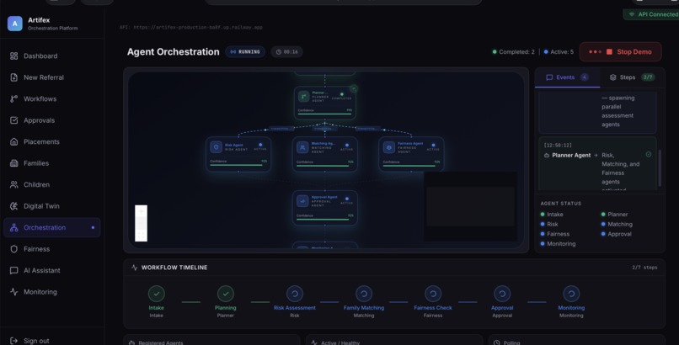
Task: Select the Orchestration sidebar item
Action: (52, 227)
